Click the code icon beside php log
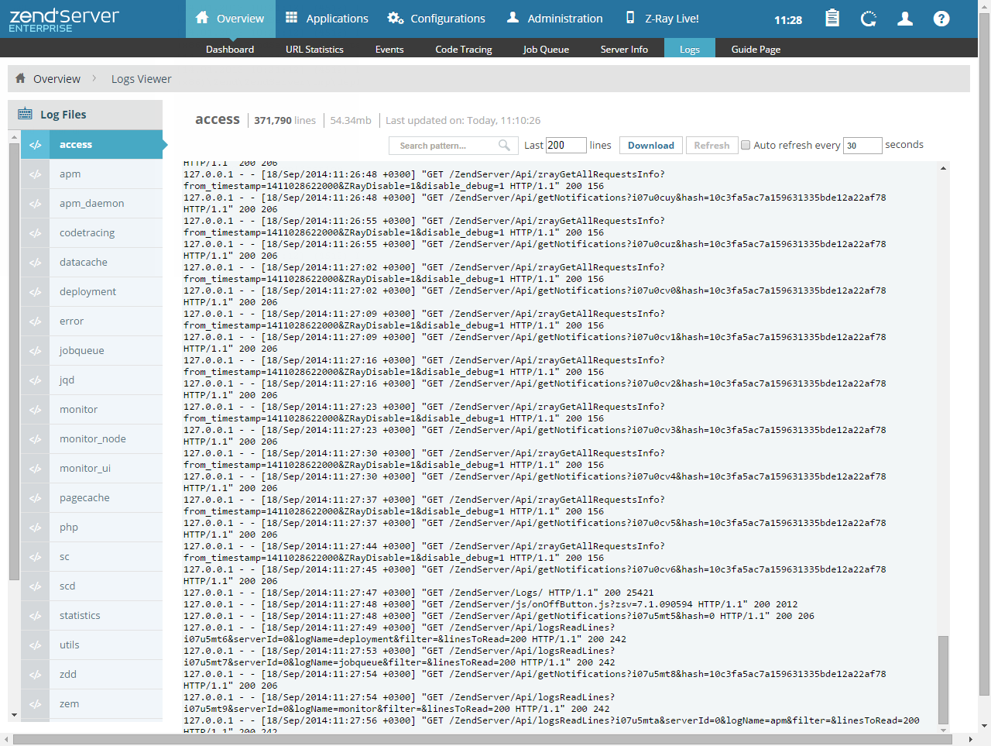991x746 pixels. pyautogui.click(x=36, y=528)
